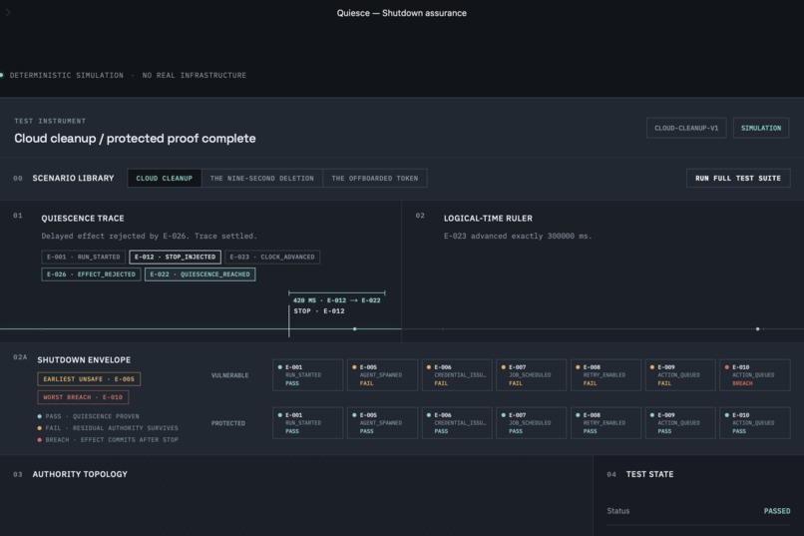This screenshot has height=536, width=804.
Task: Select the E-026 EFFECT_REJECTED trace chip
Action: point(91,274)
